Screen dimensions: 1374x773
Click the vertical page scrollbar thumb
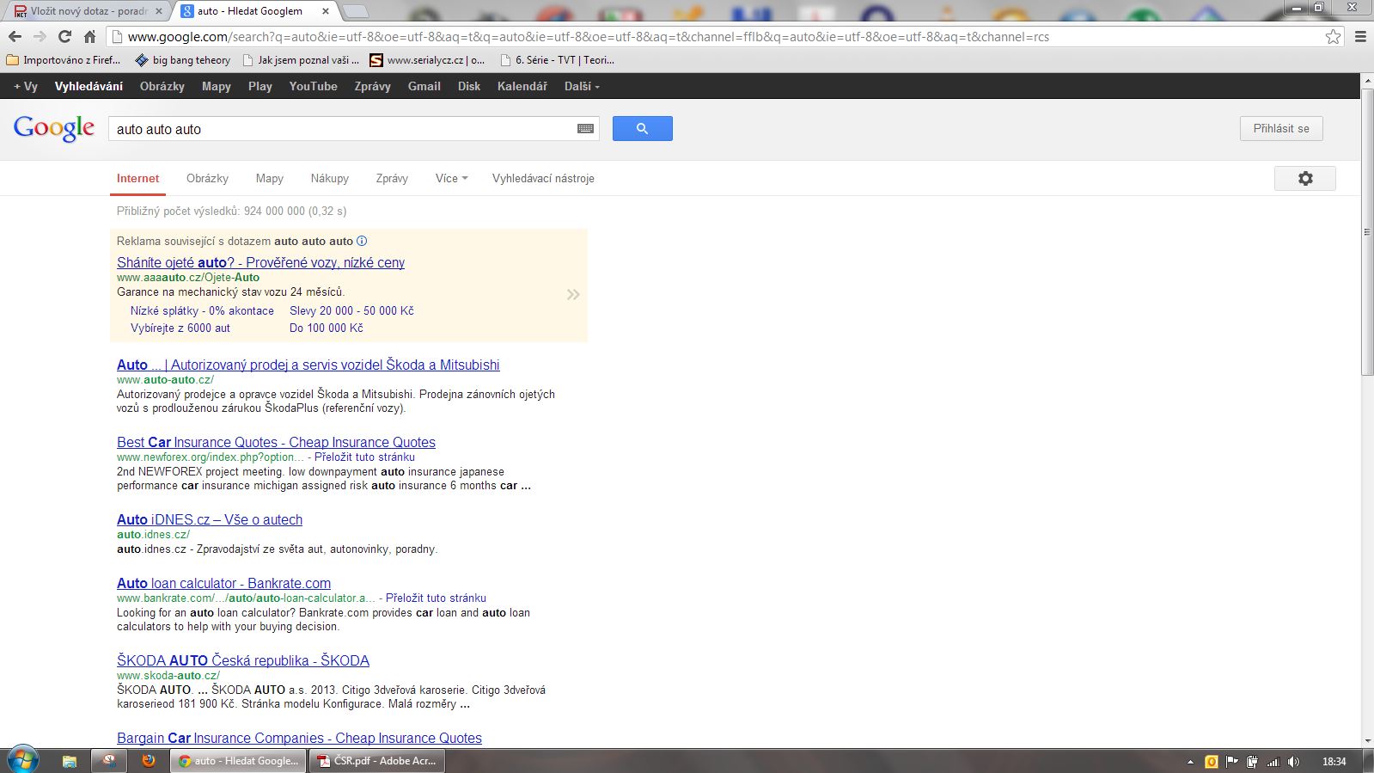click(1367, 231)
